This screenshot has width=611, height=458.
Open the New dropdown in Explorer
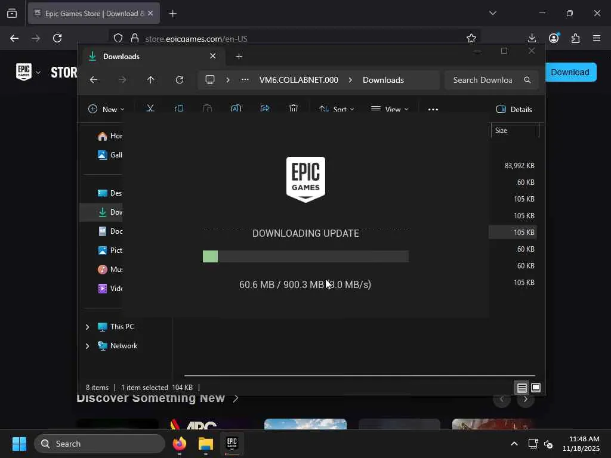[106, 109]
